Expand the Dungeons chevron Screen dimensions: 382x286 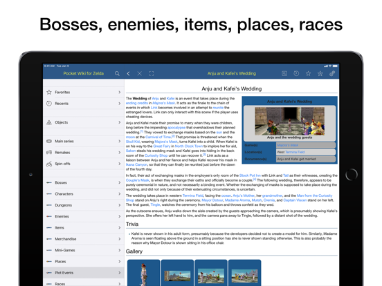[119, 205]
